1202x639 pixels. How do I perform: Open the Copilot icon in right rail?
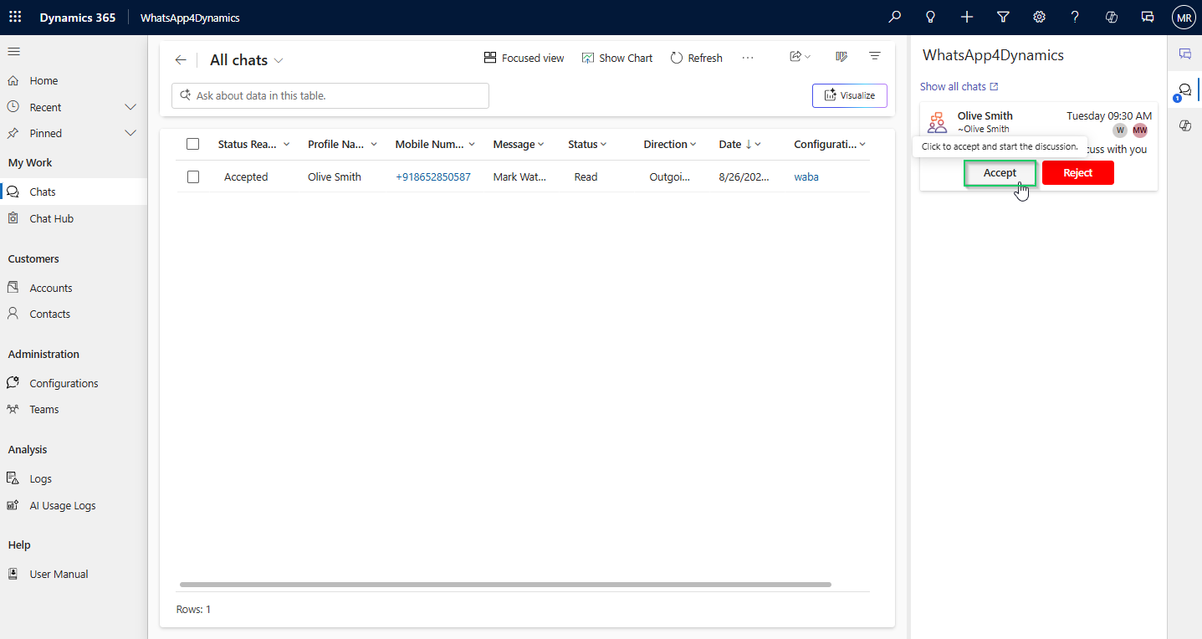click(x=1184, y=125)
